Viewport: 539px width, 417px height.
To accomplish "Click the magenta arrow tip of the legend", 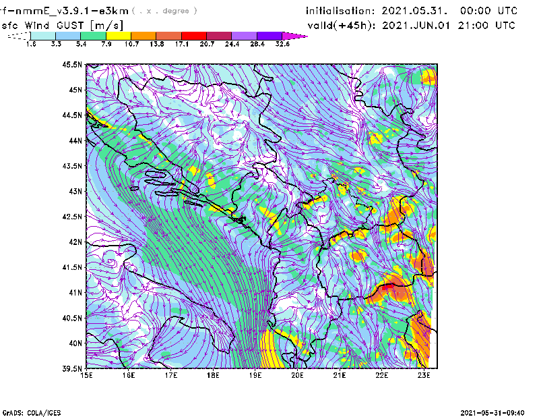I will (294, 36).
